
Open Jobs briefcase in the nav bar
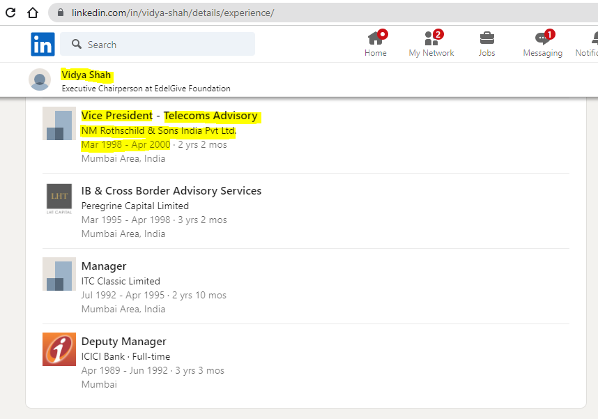click(487, 44)
